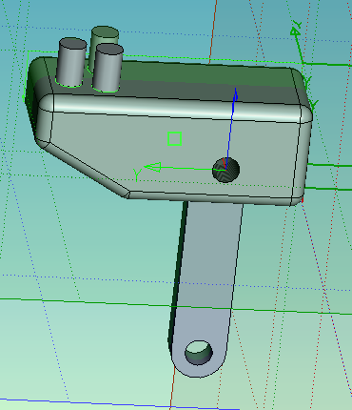Select the gray cylinder nearest the front edge

click(108, 68)
